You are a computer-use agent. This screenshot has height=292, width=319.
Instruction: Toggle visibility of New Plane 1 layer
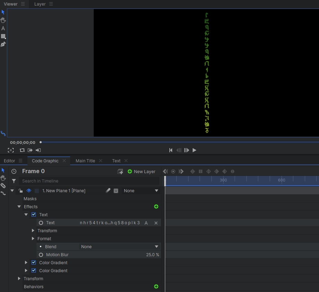click(29, 190)
